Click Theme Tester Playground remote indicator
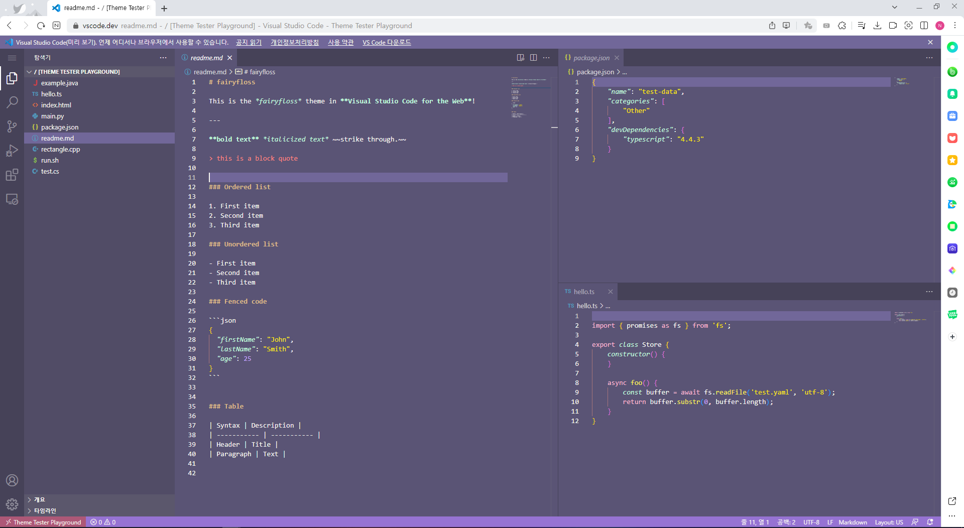Viewport: 964px width, 528px height. pos(43,522)
